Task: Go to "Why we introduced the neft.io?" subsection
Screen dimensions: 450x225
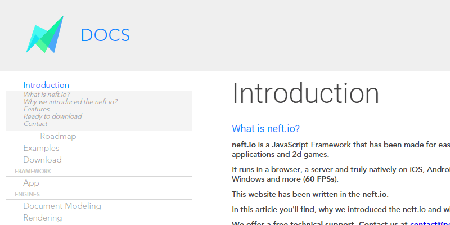Action: pyautogui.click(x=70, y=102)
